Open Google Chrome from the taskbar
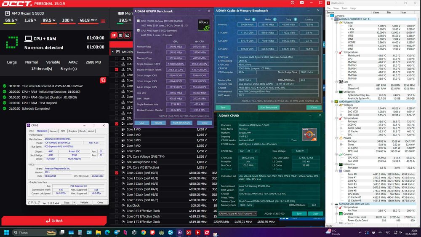The image size is (421, 237). point(144,232)
